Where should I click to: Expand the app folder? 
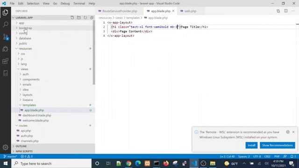tap(53, 23)
